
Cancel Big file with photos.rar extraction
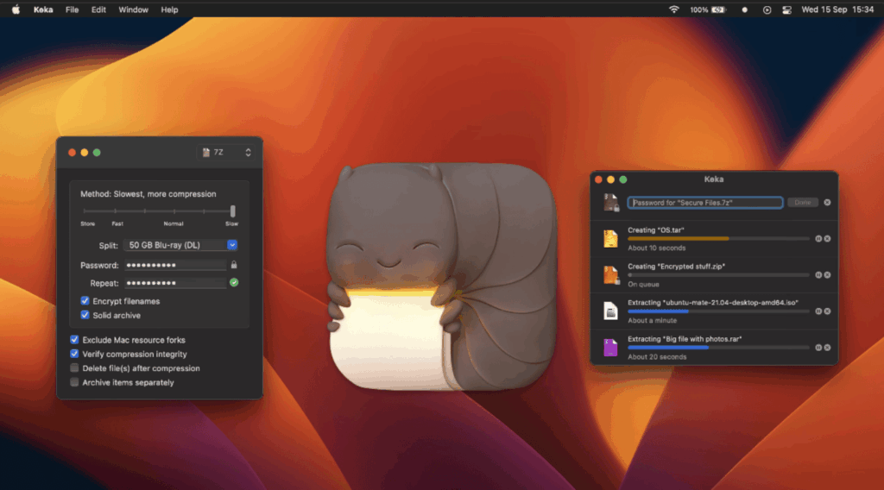[x=827, y=348]
